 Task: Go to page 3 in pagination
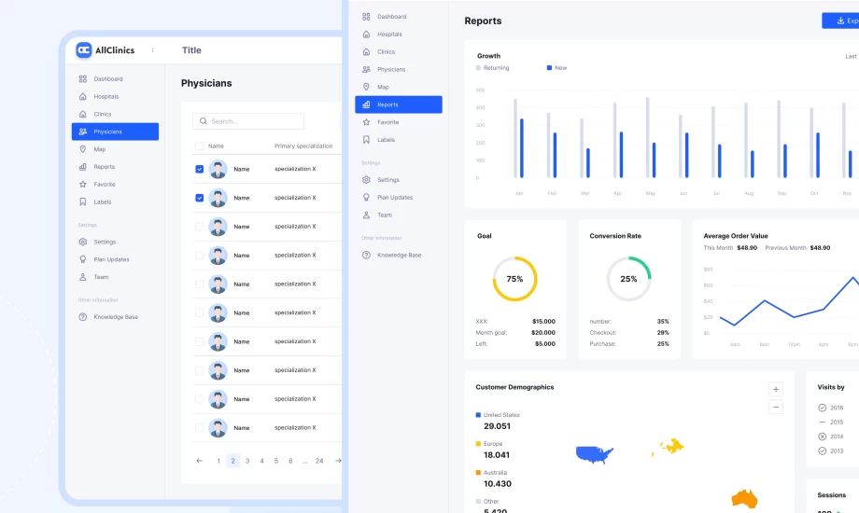click(x=247, y=461)
